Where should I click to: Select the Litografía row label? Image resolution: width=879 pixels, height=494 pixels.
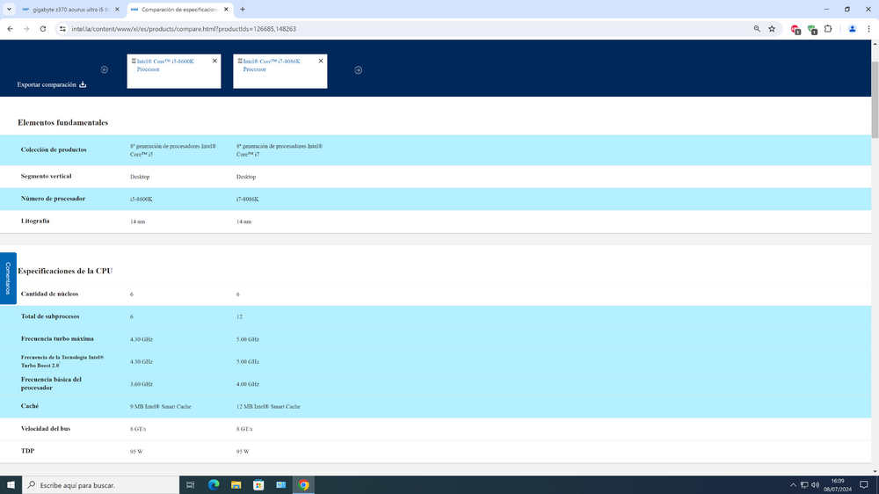pyautogui.click(x=35, y=221)
